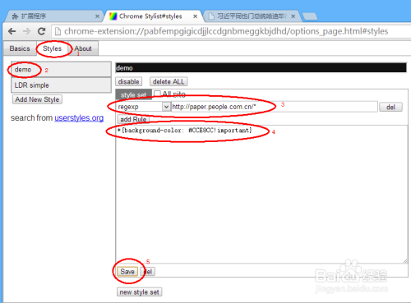Screen dimensions: 411x303
Task: Click the browser Forward arrow
Action: coord(26,31)
